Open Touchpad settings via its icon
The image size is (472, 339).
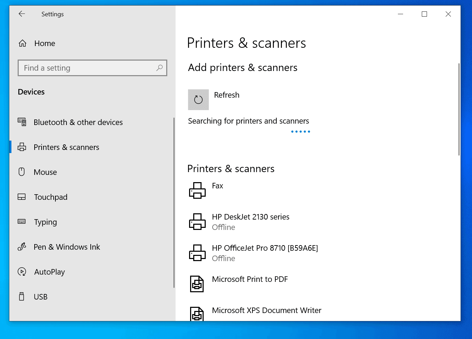(21, 197)
